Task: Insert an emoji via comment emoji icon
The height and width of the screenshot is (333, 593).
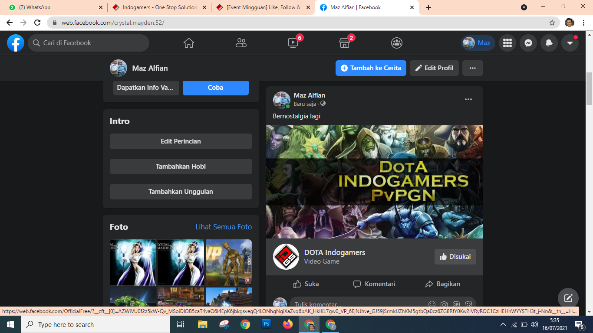Action: (432, 304)
